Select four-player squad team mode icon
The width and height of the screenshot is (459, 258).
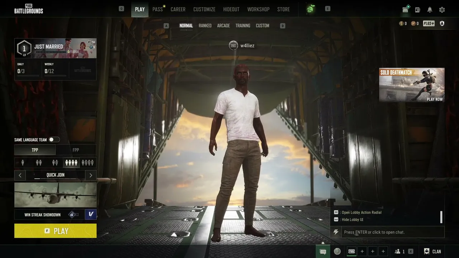click(71, 163)
